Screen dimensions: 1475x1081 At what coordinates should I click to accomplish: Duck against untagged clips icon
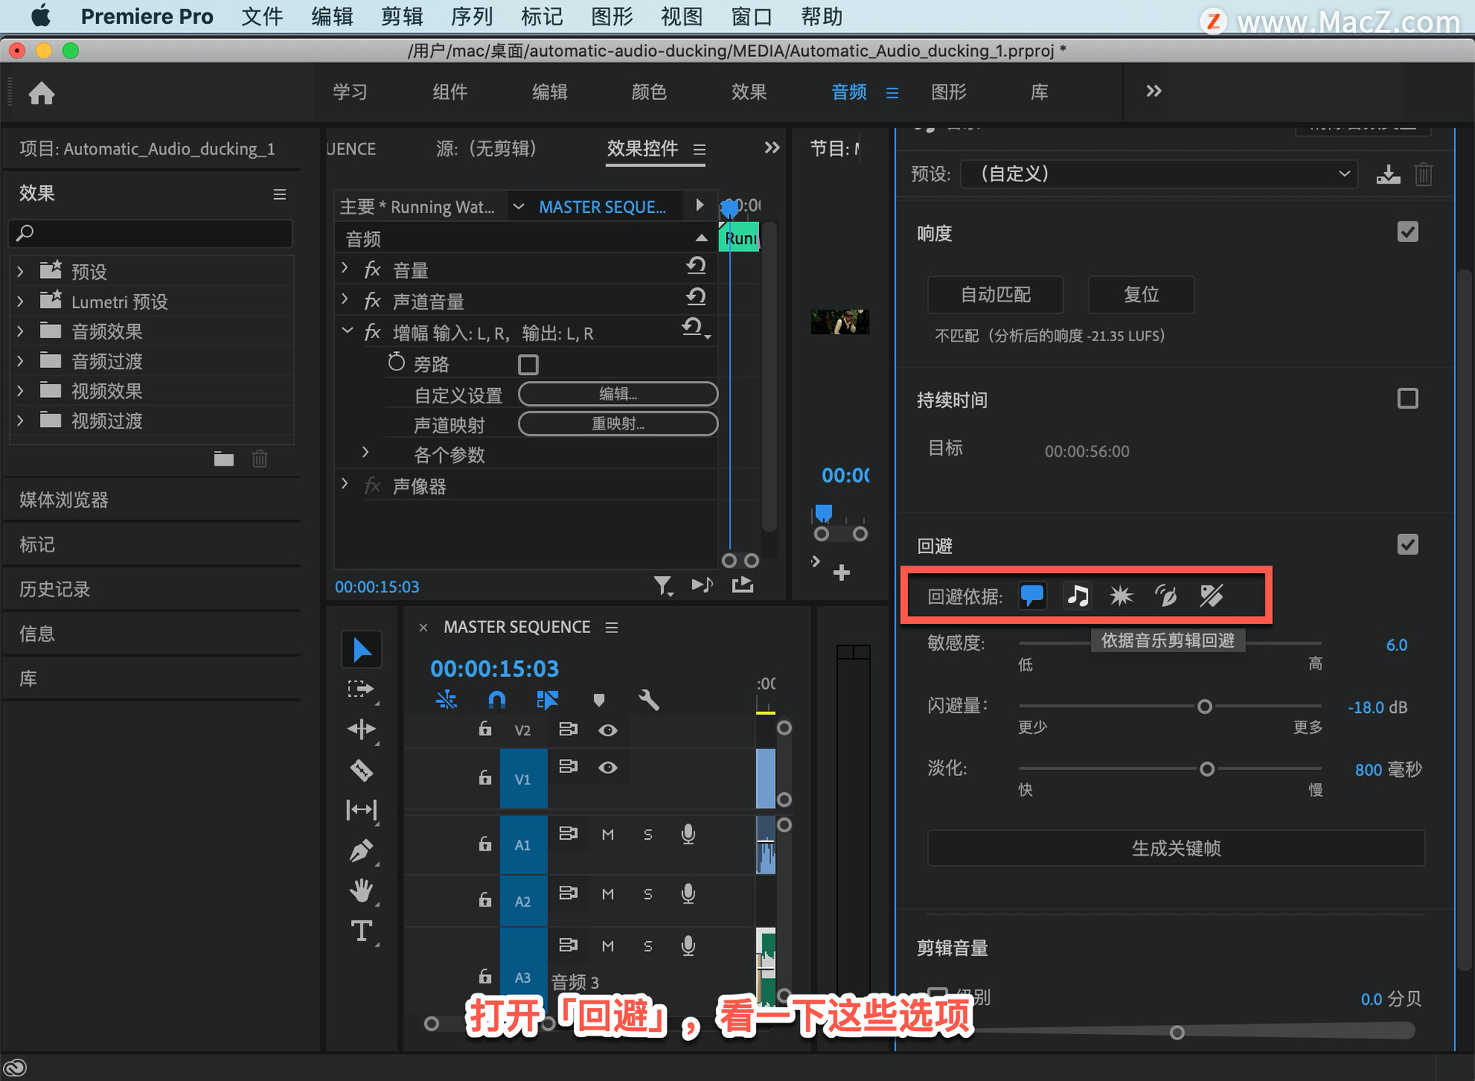pyautogui.click(x=1211, y=595)
